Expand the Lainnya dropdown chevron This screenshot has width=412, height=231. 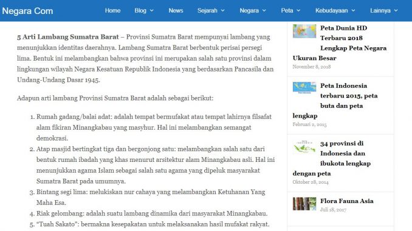pos(396,11)
